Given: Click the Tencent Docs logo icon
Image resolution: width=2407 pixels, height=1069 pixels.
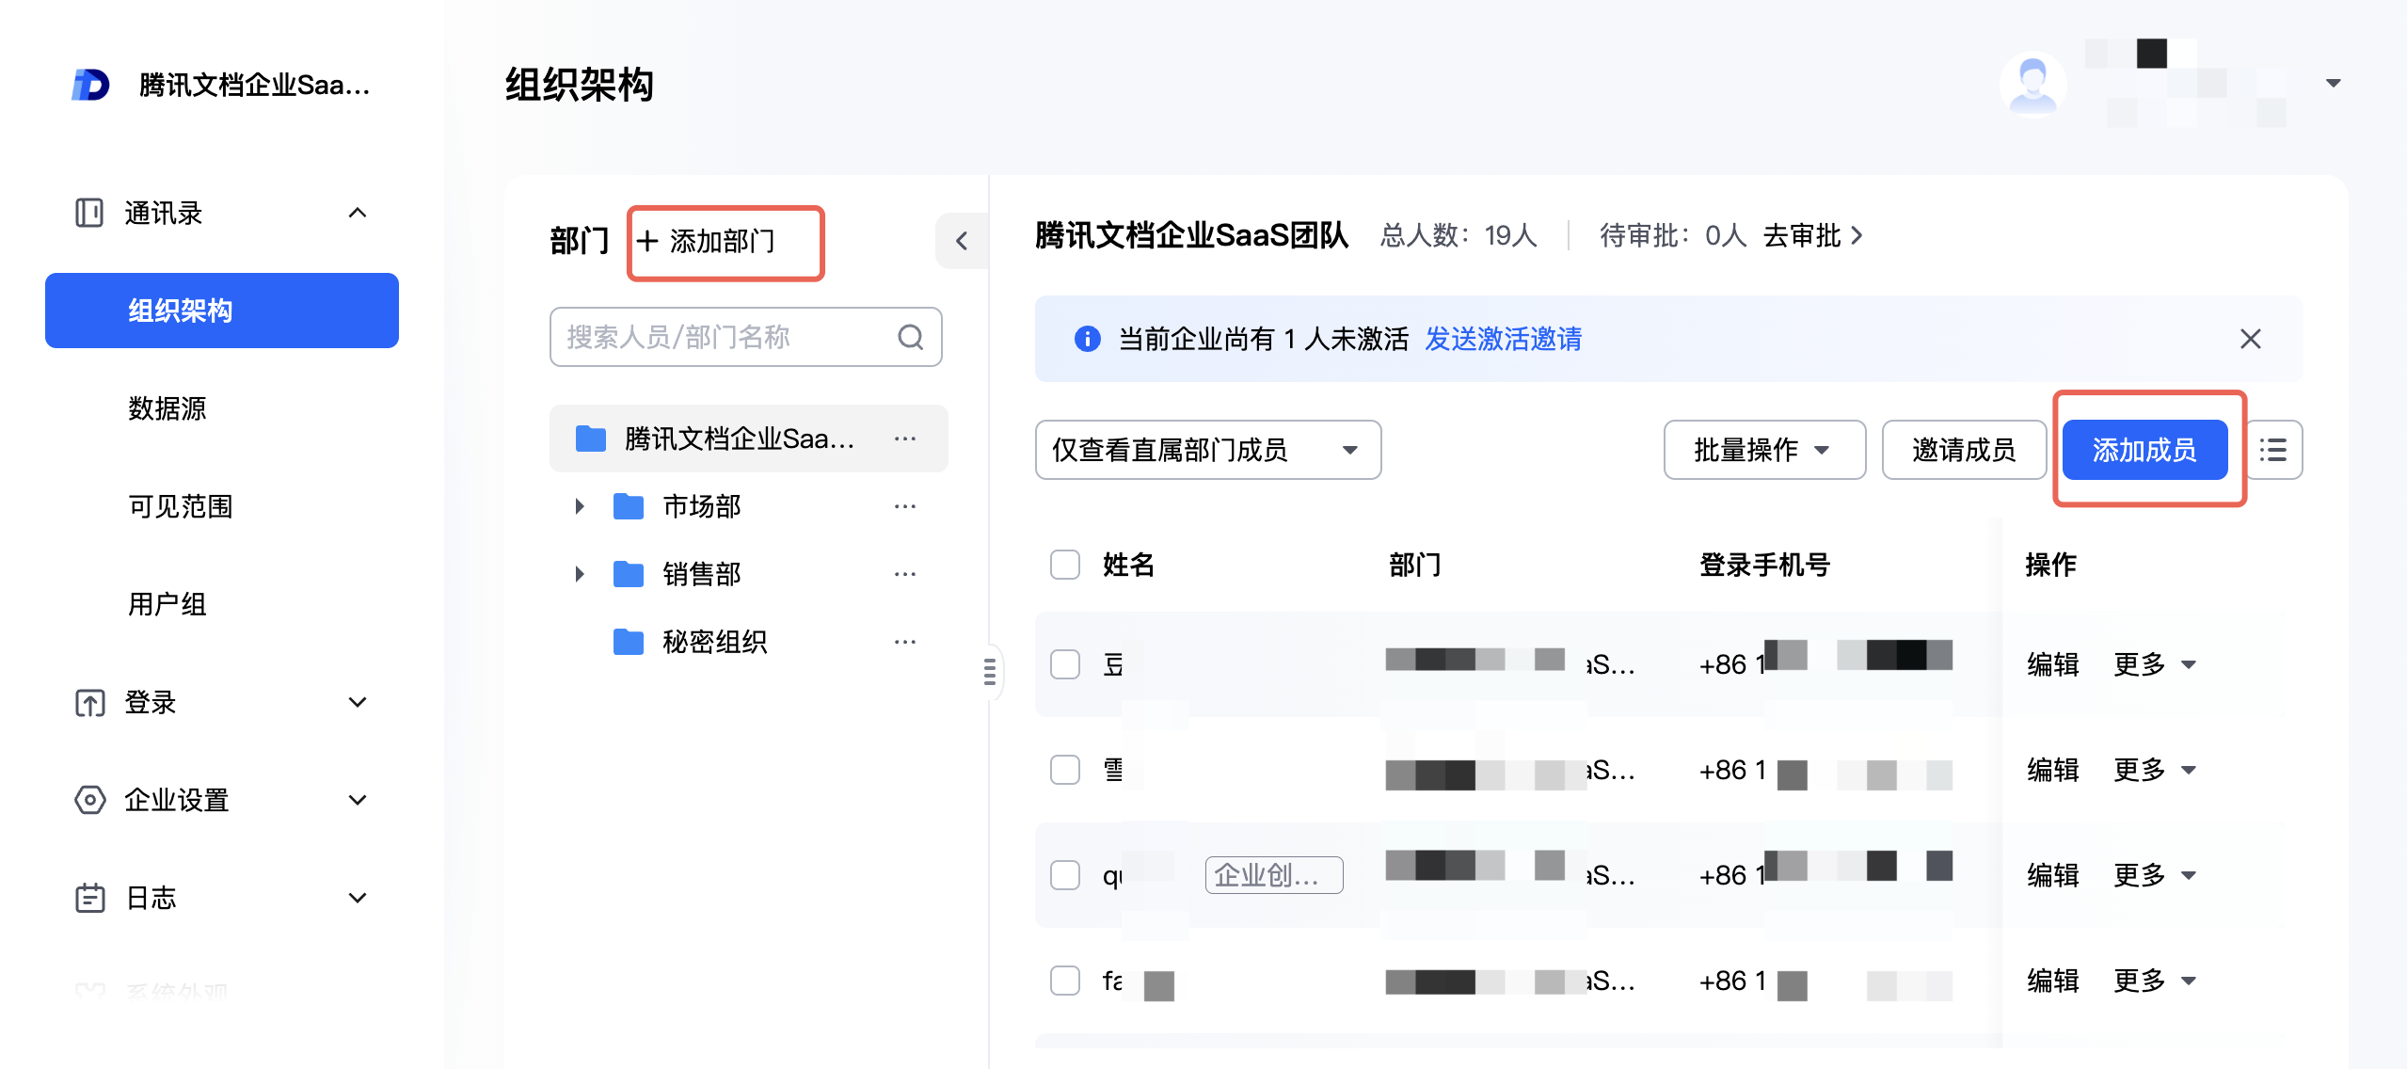Looking at the screenshot, I should pos(91,85).
